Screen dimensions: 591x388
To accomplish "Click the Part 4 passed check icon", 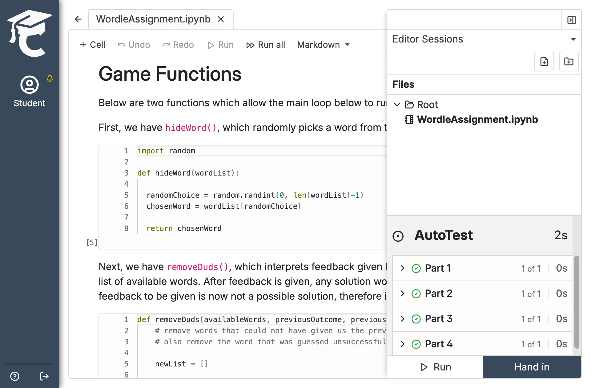I will click(416, 344).
